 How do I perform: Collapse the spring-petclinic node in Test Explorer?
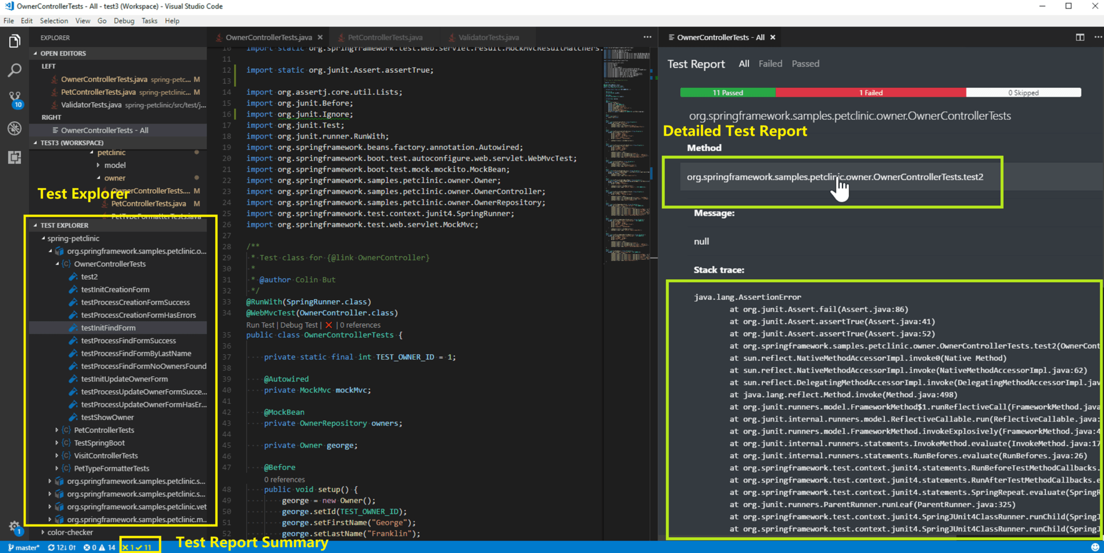click(44, 238)
